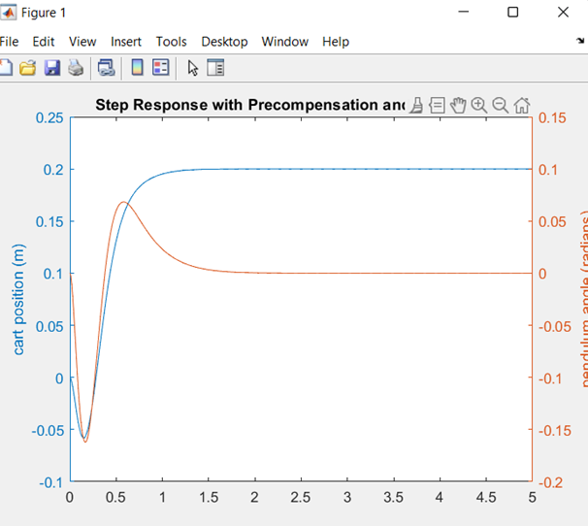Click the right axis tick label 0.15
This screenshot has width=588, height=526.
point(552,118)
